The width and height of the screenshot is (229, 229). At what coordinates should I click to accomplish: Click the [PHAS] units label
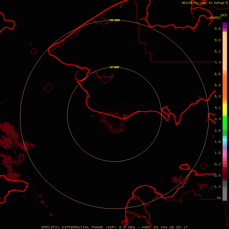[x=215, y=18]
